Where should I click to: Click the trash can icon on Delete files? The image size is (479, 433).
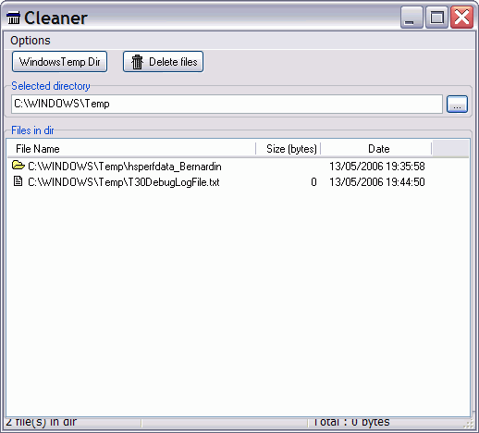point(137,62)
